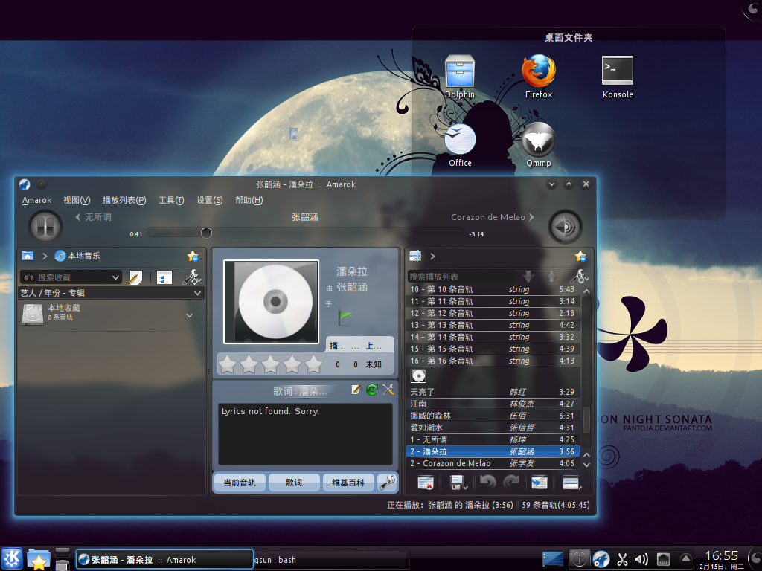Open the 视图(V) menu
762x571 pixels.
tap(77, 200)
